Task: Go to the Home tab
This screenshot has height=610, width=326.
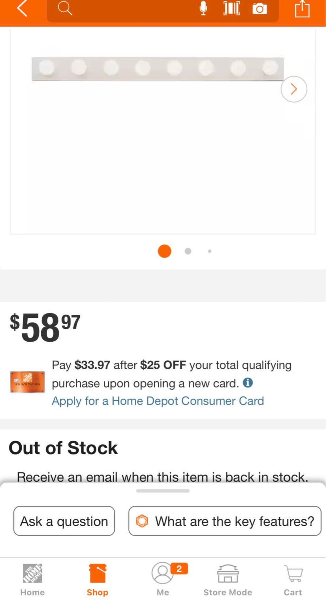Action: pyautogui.click(x=32, y=580)
